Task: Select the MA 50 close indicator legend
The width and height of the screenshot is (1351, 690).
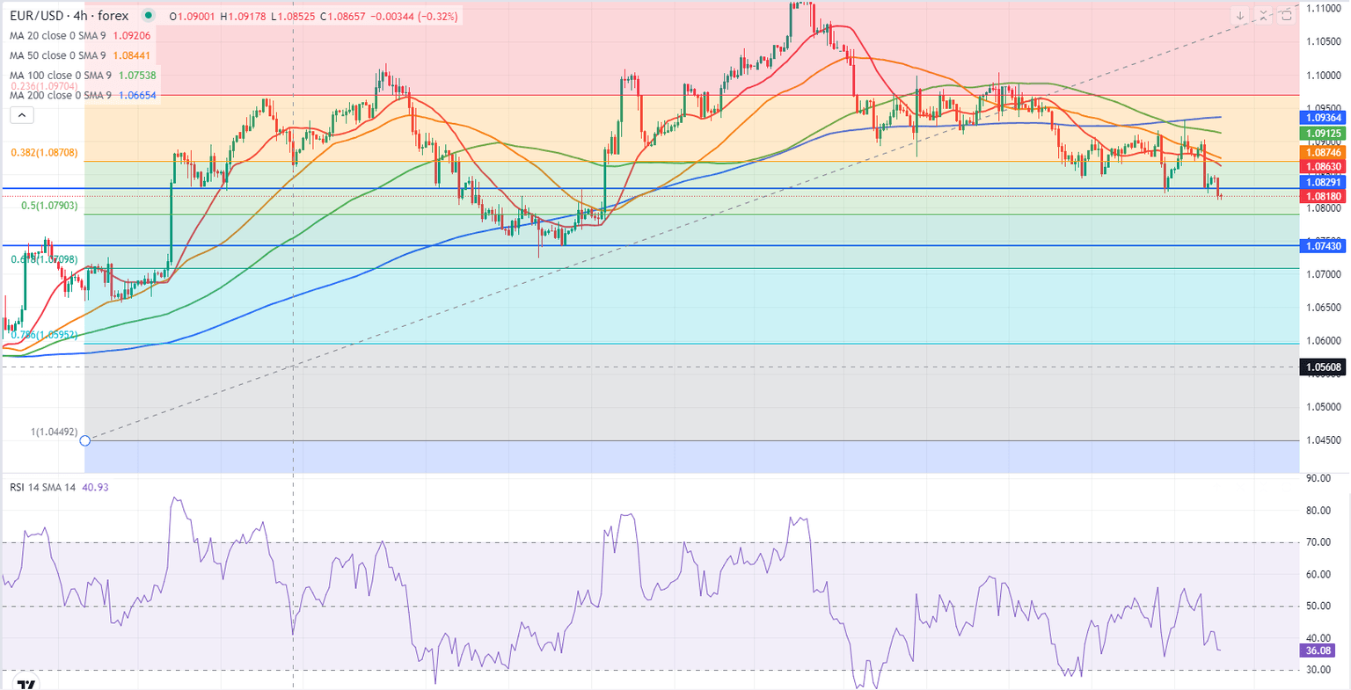Action: click(58, 55)
